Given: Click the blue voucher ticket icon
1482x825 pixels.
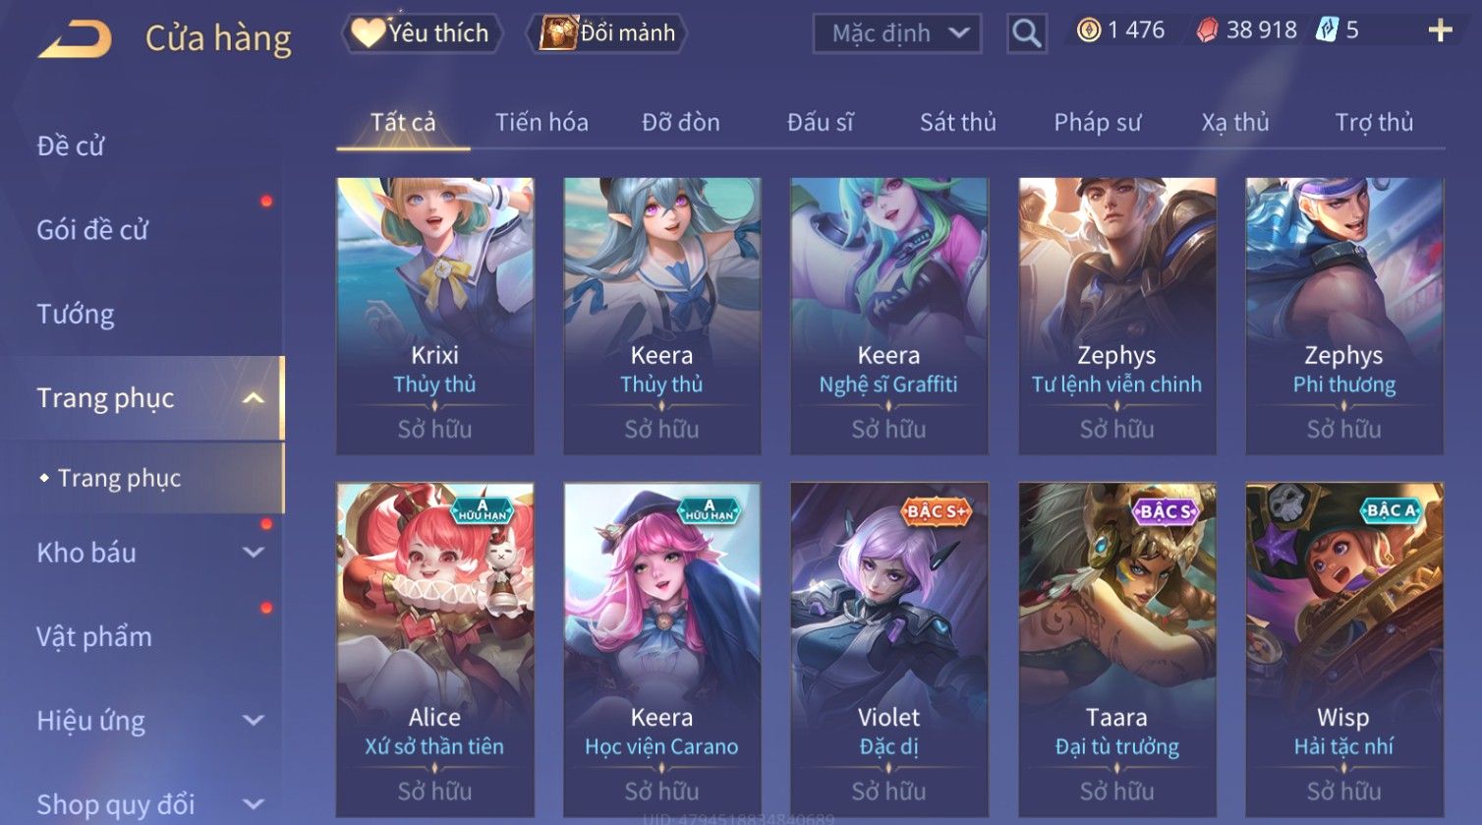Looking at the screenshot, I should tap(1327, 30).
